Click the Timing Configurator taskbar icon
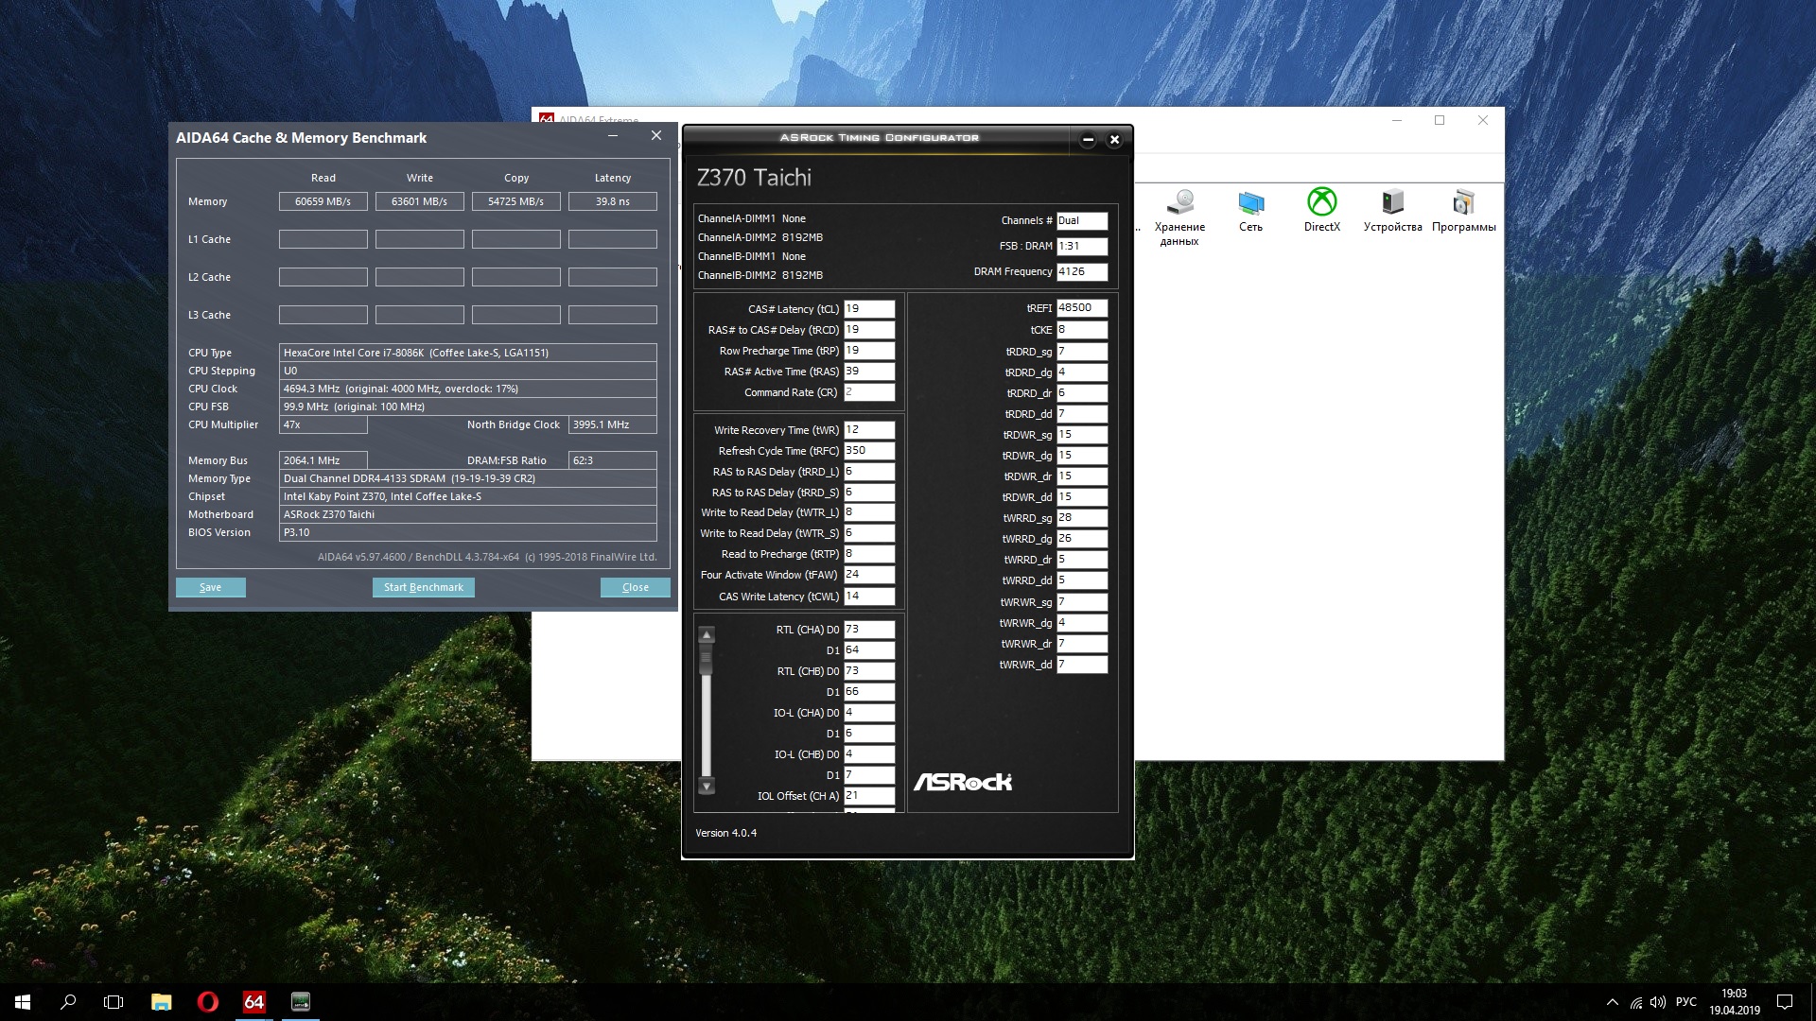 pyautogui.click(x=300, y=1002)
